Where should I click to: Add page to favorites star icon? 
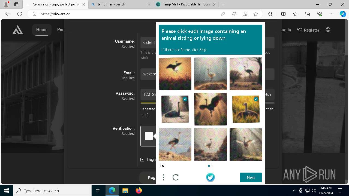[x=256, y=14]
